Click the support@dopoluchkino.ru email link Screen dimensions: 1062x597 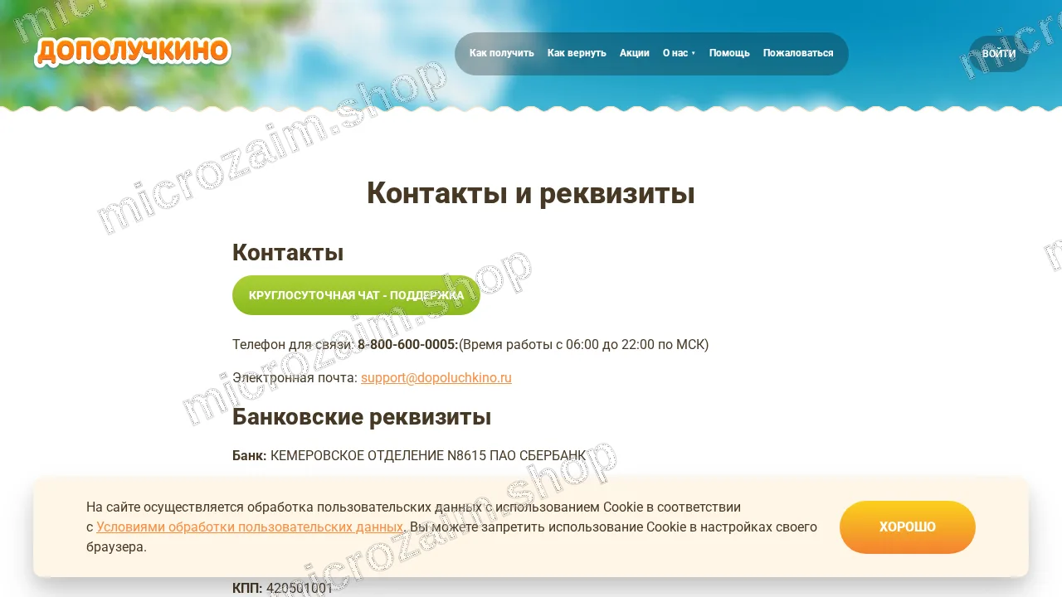click(x=436, y=377)
